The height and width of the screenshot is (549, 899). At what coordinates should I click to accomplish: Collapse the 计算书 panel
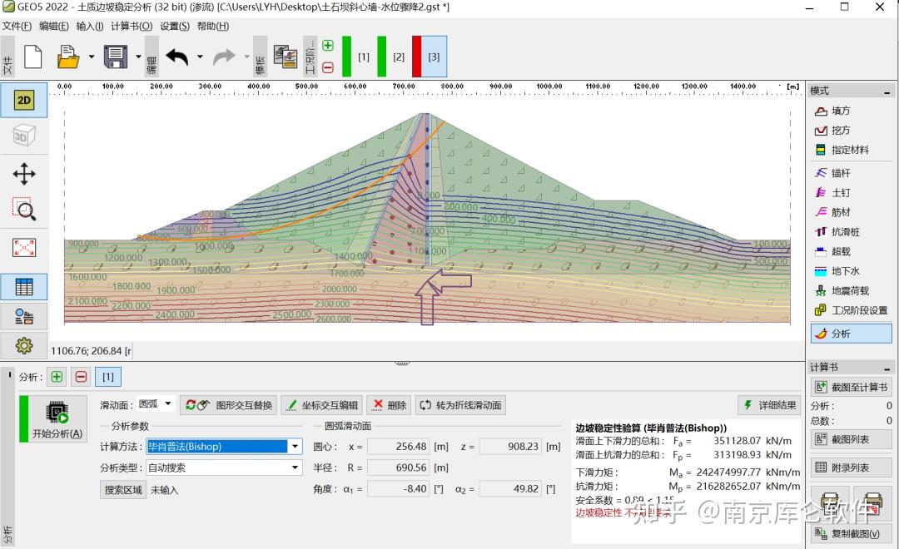887,368
